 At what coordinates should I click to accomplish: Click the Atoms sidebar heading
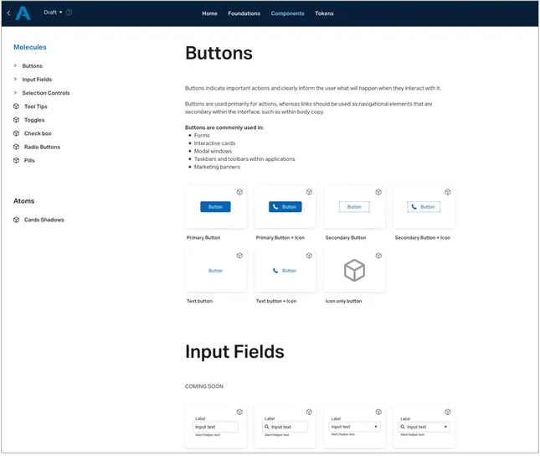[x=23, y=201]
